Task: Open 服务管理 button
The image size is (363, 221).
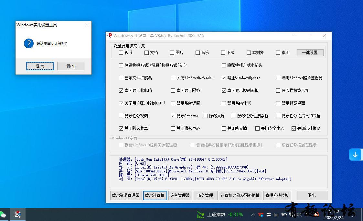Action: (x=205, y=195)
